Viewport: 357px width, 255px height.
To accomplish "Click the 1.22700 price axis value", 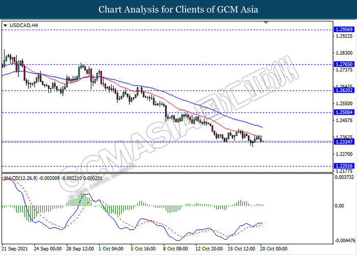I will [344, 155].
